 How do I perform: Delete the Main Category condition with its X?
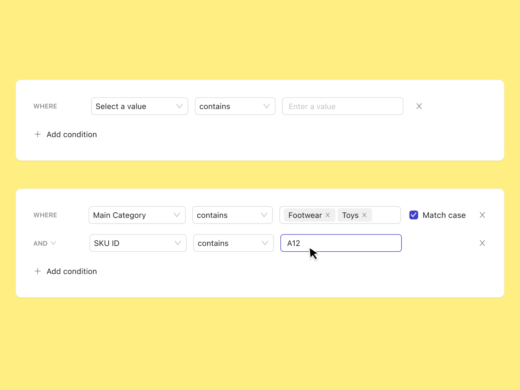(482, 215)
